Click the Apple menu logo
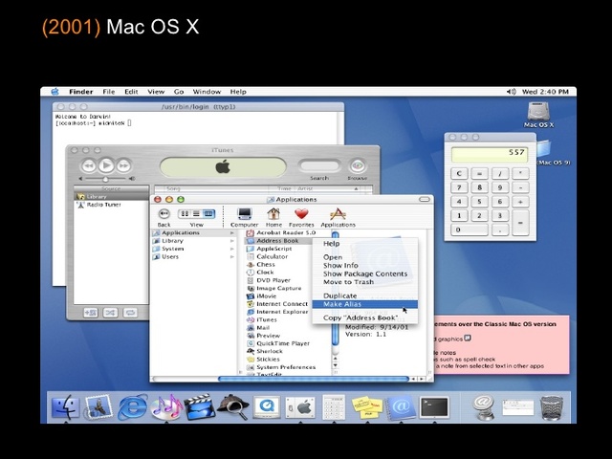Screen dimensions: 612x459 [x=55, y=92]
